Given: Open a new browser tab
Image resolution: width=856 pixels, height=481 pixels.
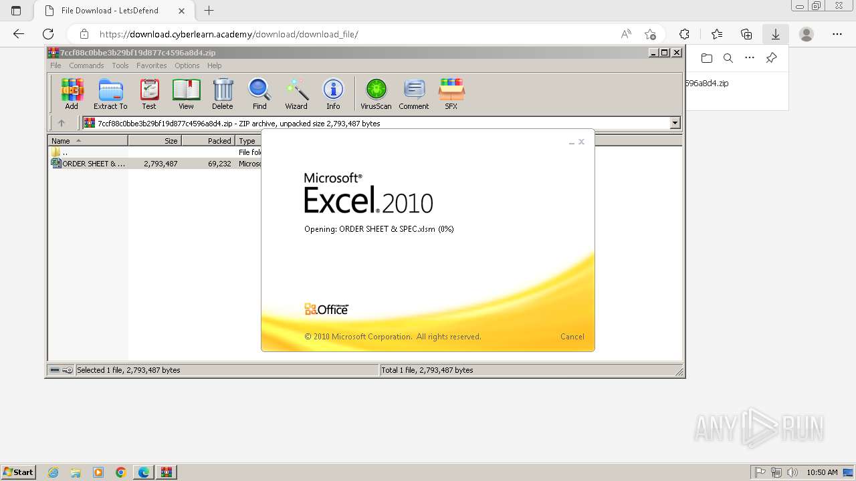Looking at the screenshot, I should pyautogui.click(x=209, y=11).
